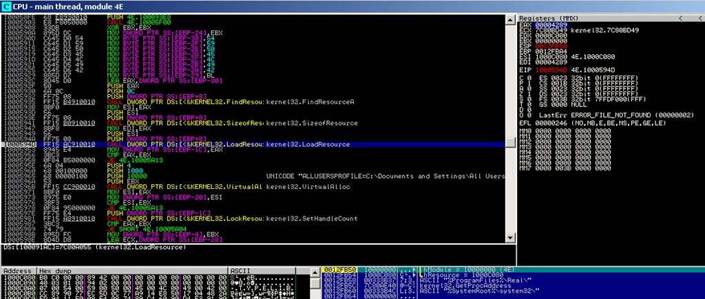Click the EIP register value 1000594D
Viewport: 705px width, 299px height.
coord(550,70)
